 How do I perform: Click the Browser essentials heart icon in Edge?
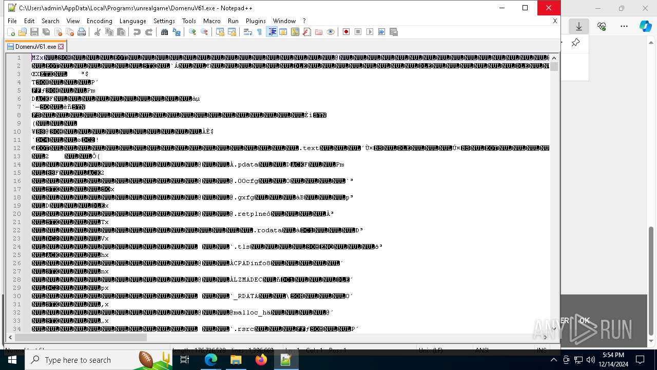[x=602, y=26]
